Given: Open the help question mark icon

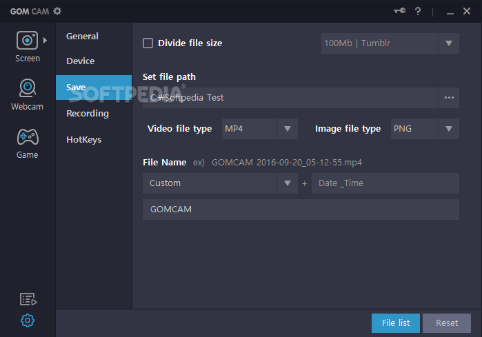Looking at the screenshot, I should pos(418,11).
